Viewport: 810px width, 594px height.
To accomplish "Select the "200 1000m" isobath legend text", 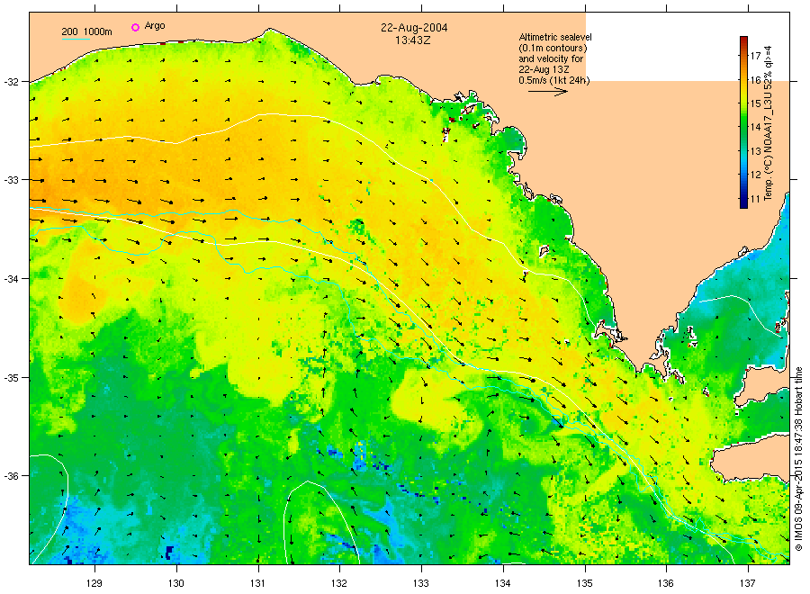I will 86,31.
